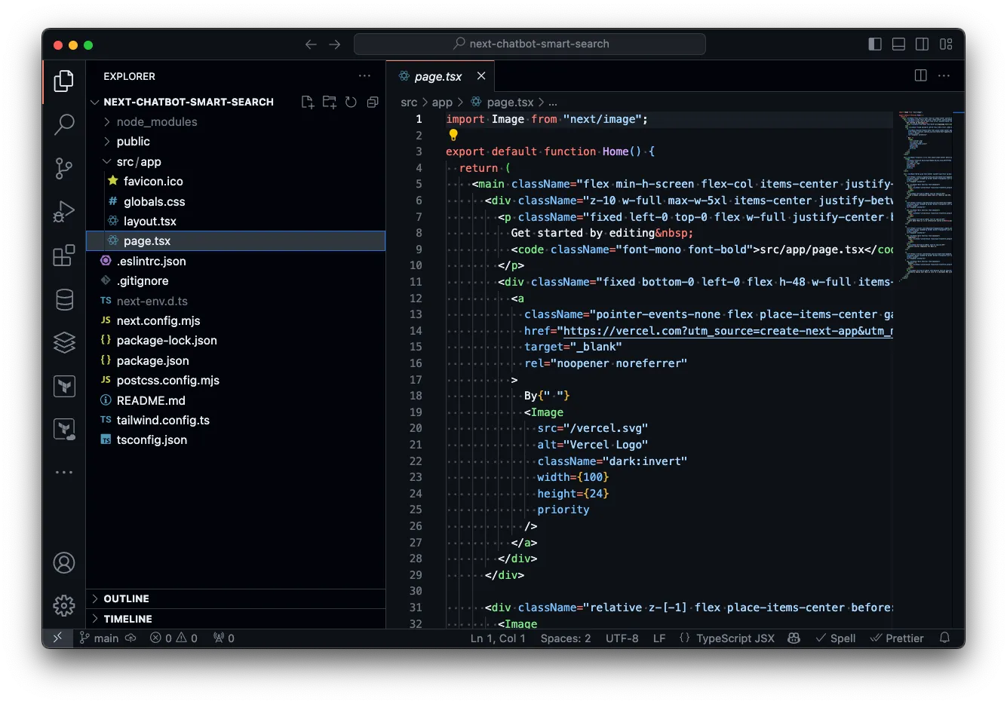Open favicon.ico in the file tree

236,181
